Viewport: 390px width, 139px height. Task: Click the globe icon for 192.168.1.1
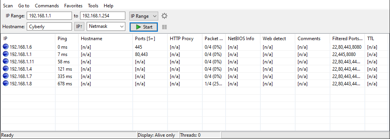[5, 54]
